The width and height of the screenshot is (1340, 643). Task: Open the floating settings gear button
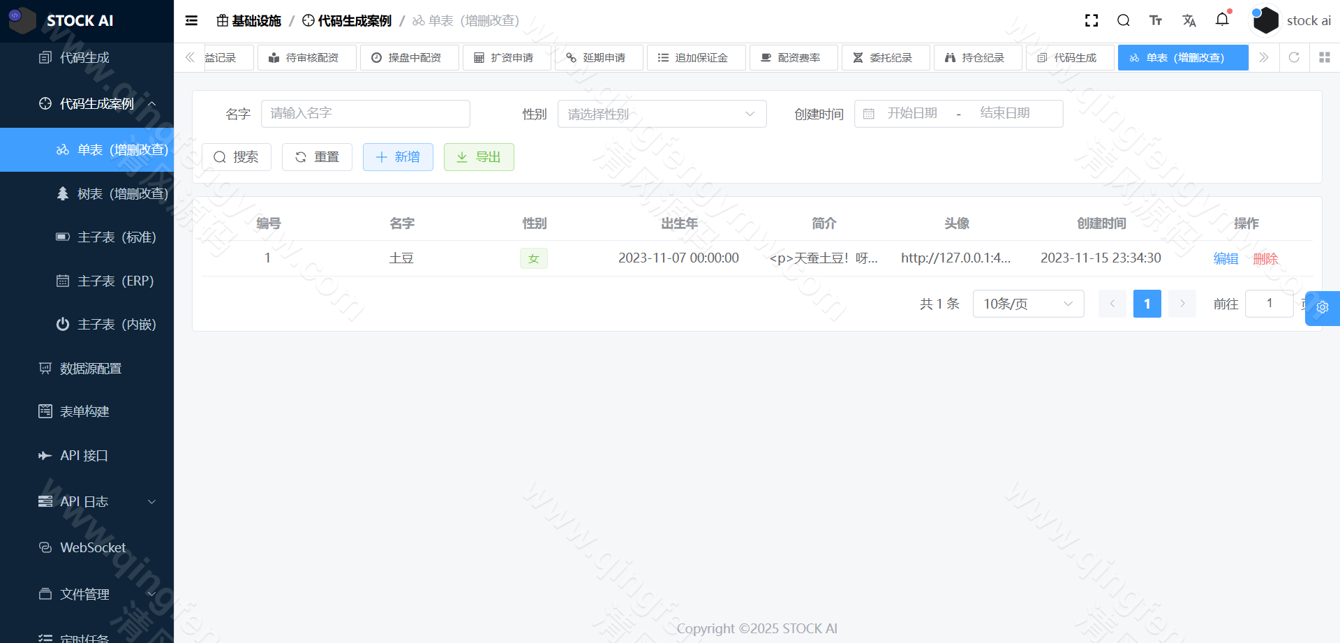click(x=1322, y=307)
